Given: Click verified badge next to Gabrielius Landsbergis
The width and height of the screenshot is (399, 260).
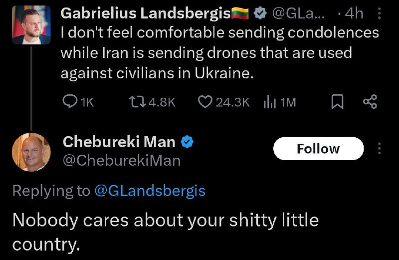Looking at the screenshot, I should [x=260, y=14].
